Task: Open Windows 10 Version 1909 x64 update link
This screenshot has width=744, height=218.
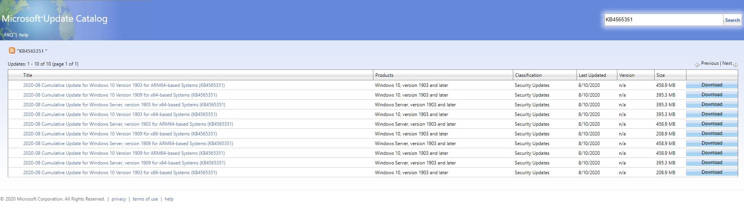Action: point(120,95)
